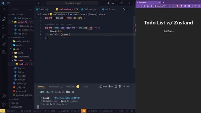This screenshot has width=201, height=113.
Task: Split the terminal panel
Action: (x=116, y=87)
